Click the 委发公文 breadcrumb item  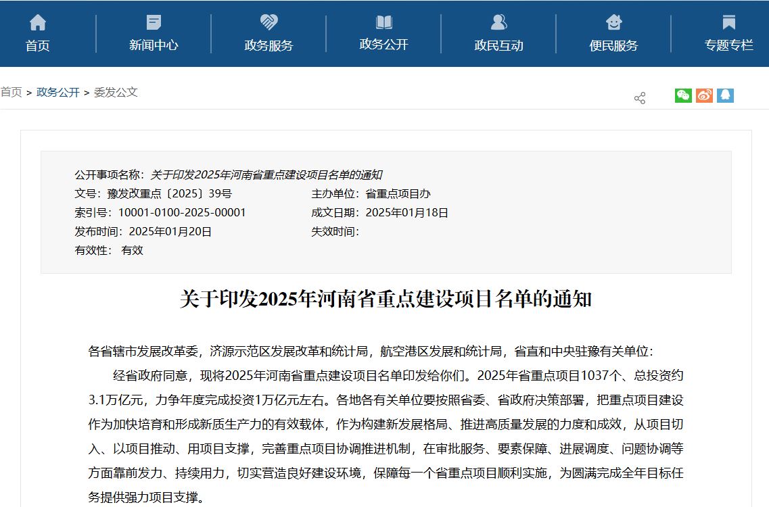(116, 92)
